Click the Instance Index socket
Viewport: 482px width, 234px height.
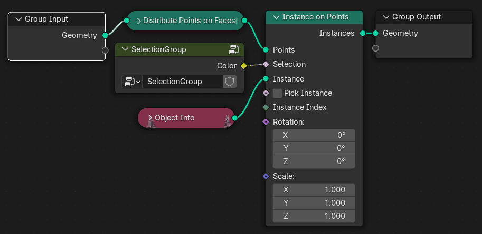266,107
